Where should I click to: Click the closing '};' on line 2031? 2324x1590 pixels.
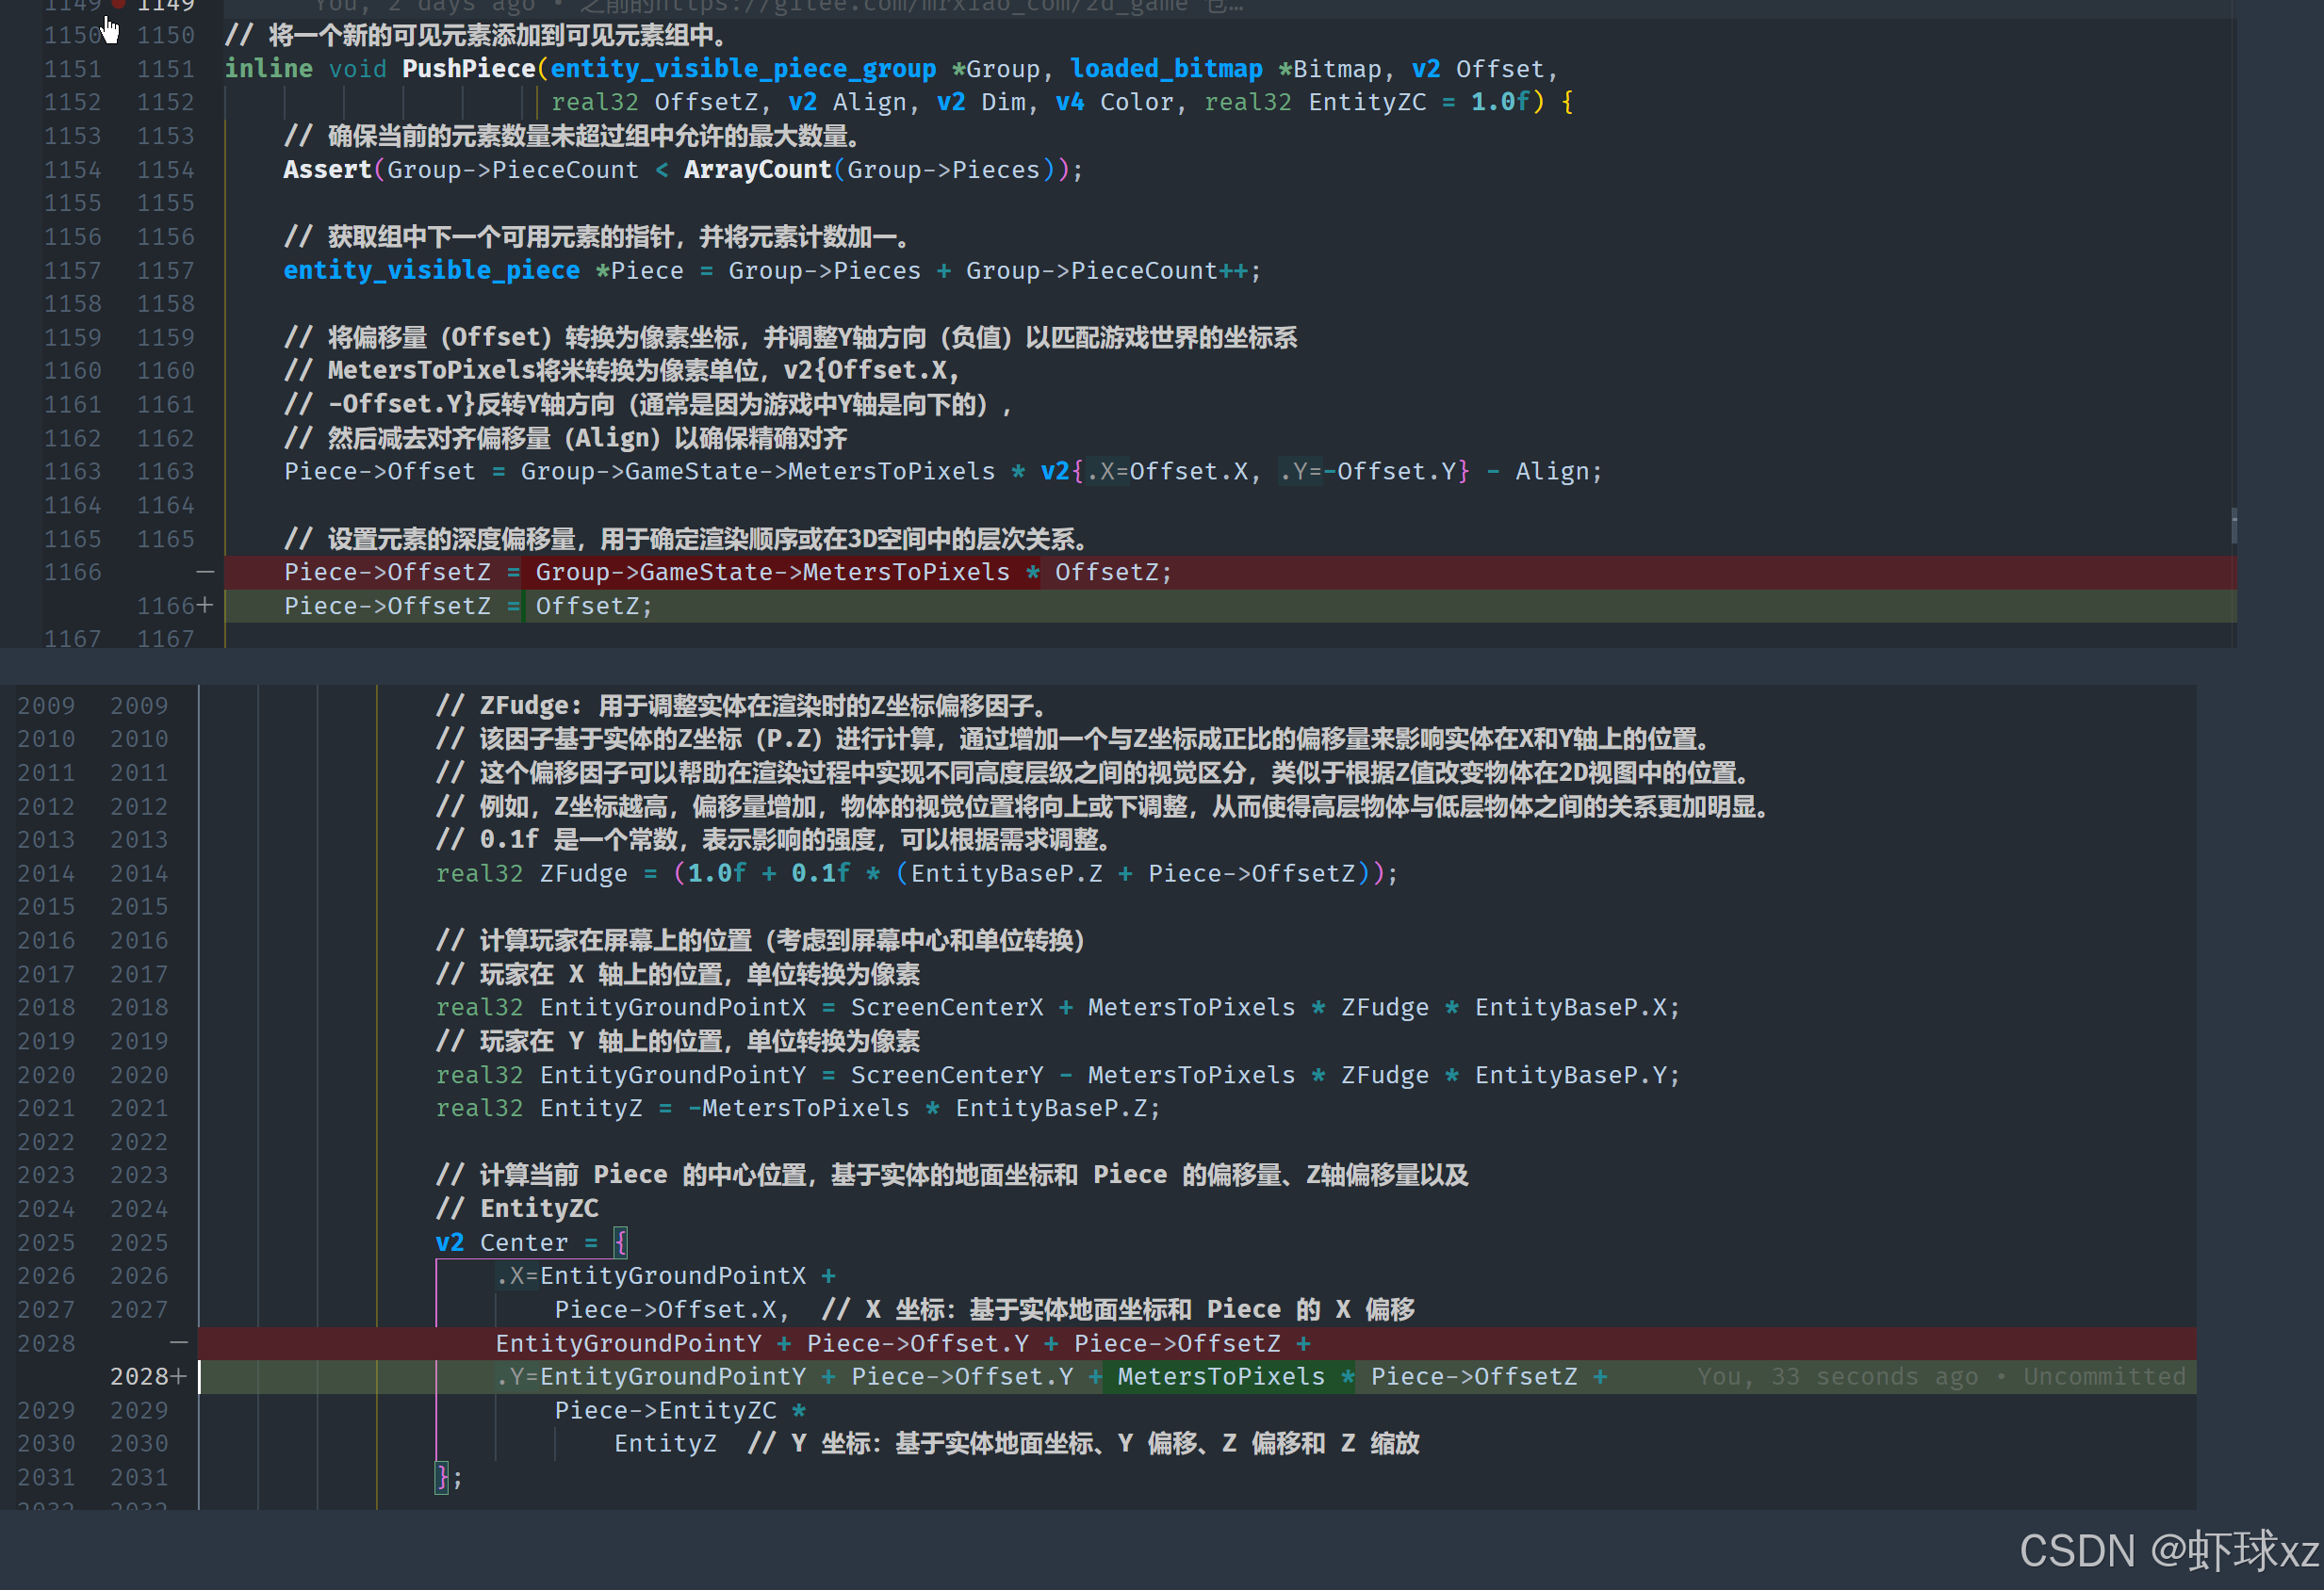coord(449,1477)
